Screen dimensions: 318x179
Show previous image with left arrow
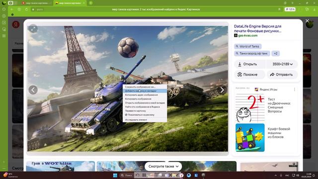[33, 89]
